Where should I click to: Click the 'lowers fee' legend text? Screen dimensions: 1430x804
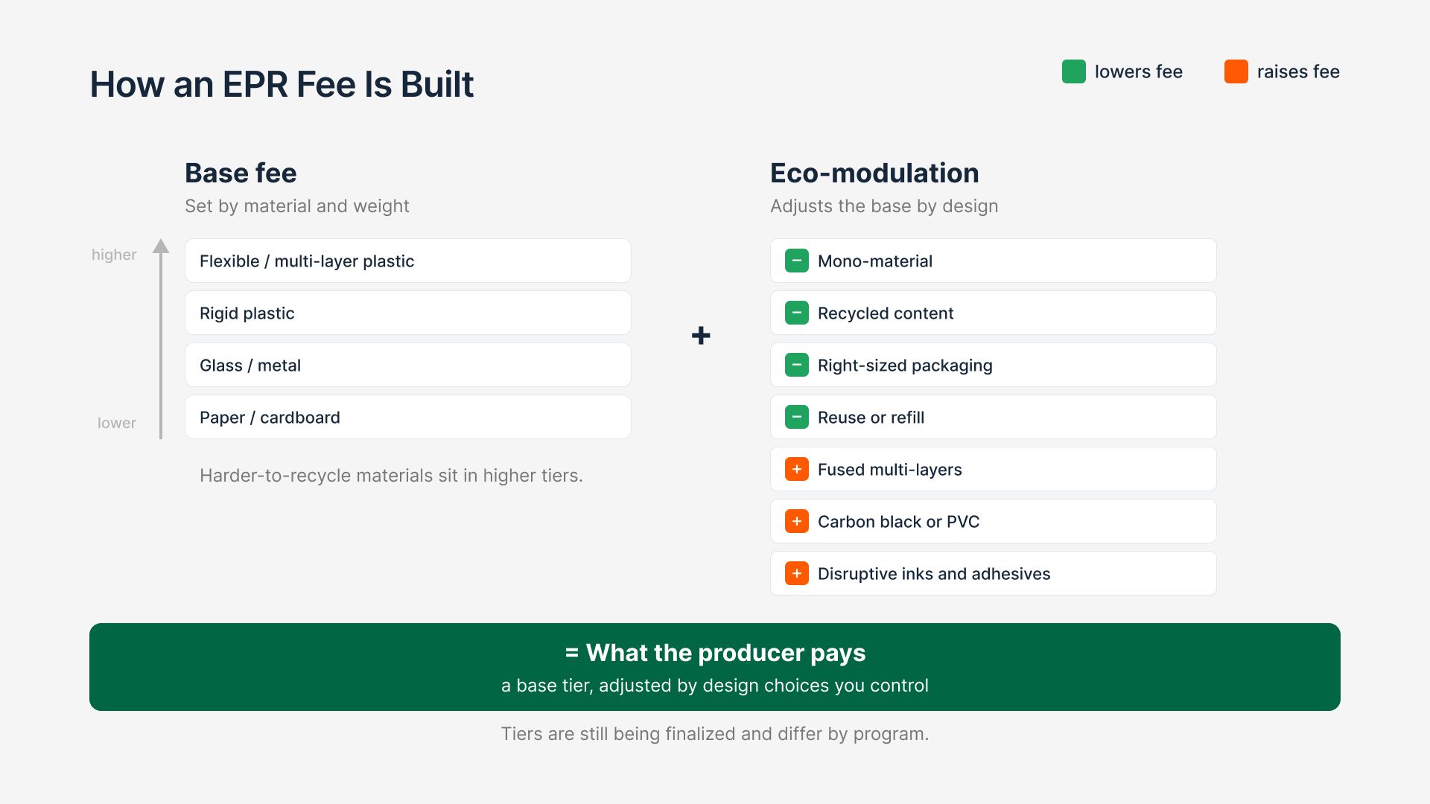[1139, 71]
